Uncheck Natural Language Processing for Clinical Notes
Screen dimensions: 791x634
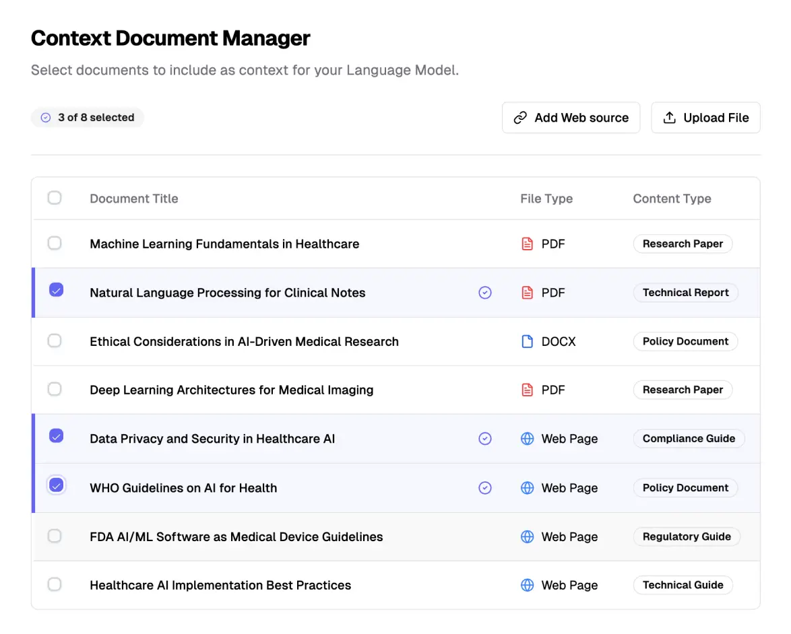(56, 290)
